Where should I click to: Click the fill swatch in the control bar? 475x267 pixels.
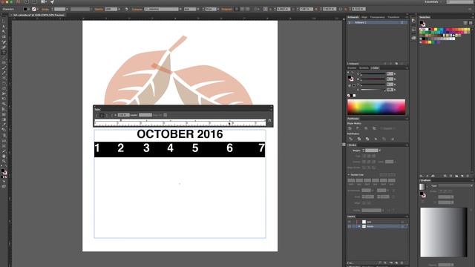pos(25,9)
